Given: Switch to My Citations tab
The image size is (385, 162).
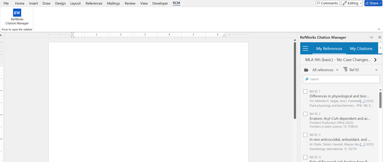Looking at the screenshot, I should (x=361, y=48).
